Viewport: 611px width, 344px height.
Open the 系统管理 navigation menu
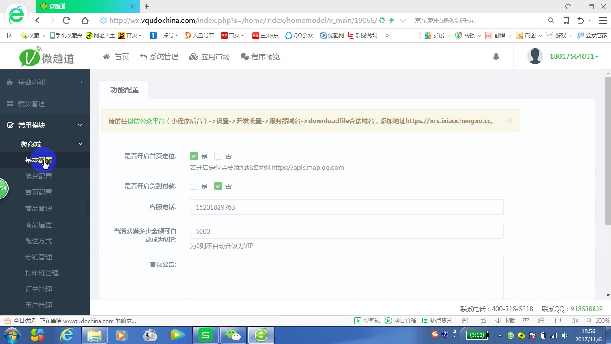point(159,56)
